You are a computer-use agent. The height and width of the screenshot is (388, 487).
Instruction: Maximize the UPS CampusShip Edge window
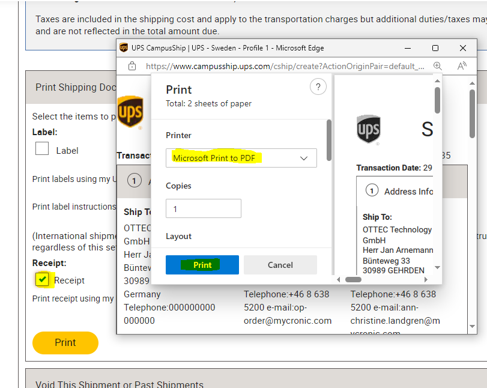435,48
